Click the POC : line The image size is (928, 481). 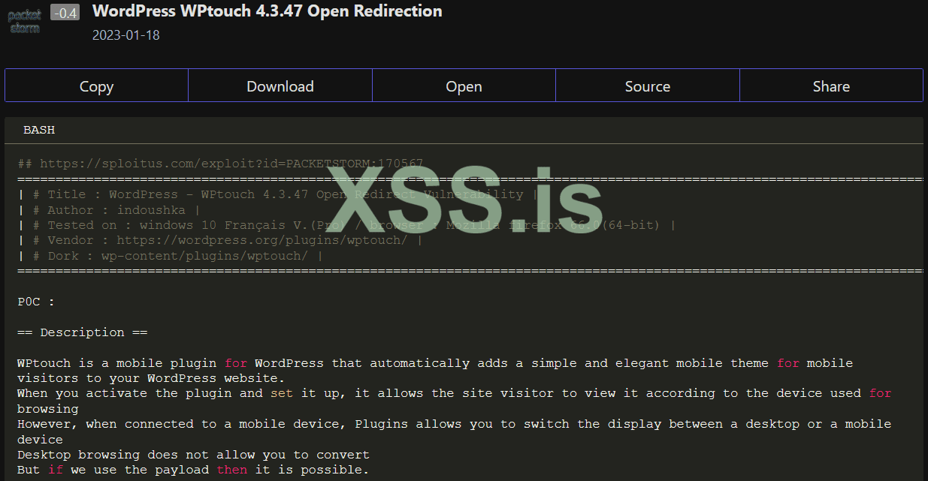click(36, 302)
